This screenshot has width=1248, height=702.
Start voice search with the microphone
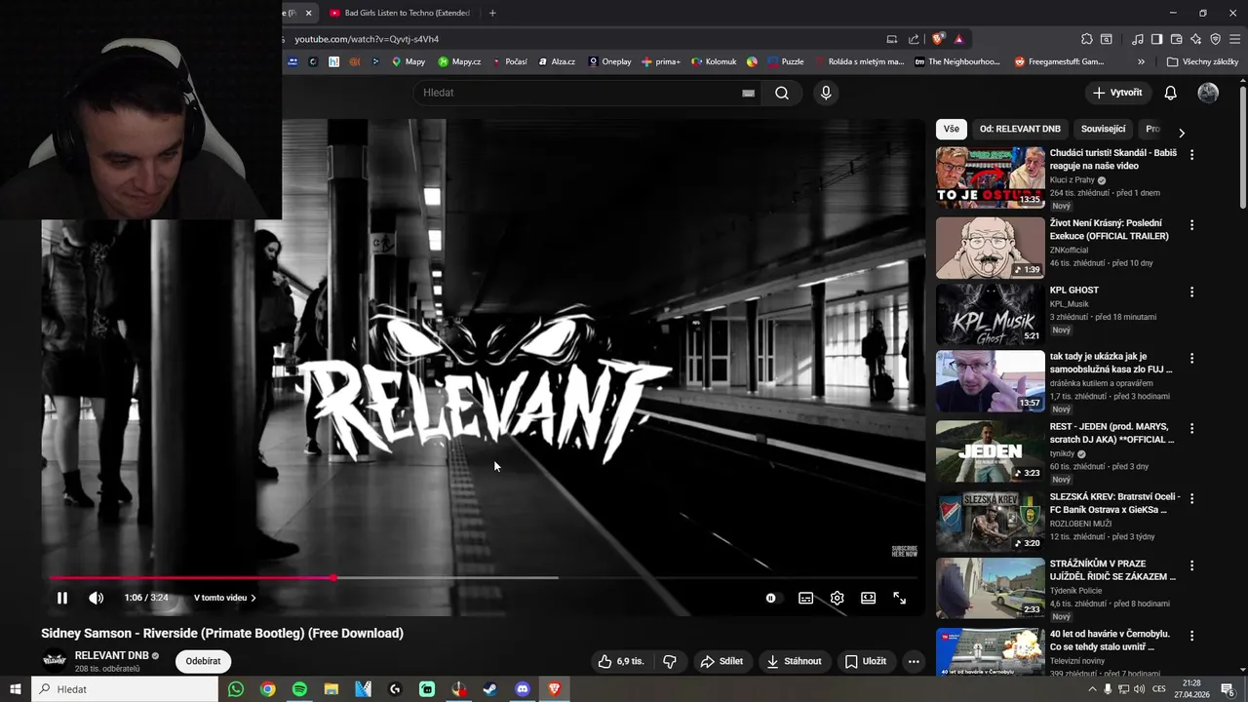tap(826, 93)
